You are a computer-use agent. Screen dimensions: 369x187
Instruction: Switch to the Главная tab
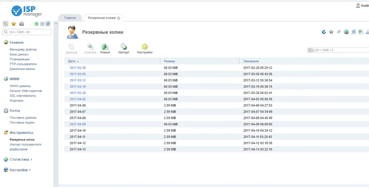pos(70,18)
